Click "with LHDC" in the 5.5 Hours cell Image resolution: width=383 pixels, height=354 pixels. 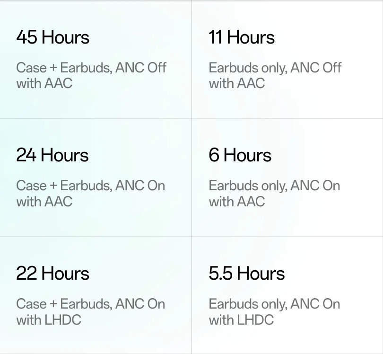coord(241,320)
